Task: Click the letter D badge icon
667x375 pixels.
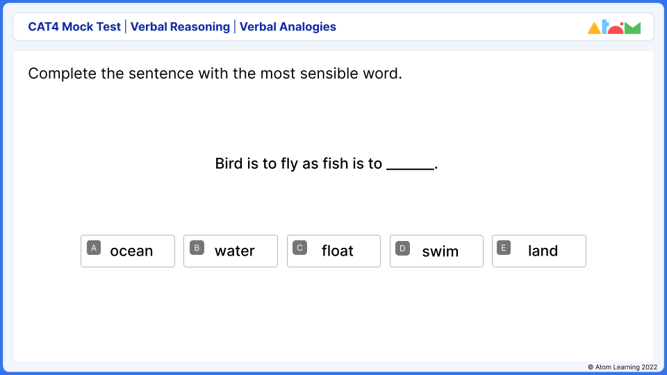Action: pos(402,247)
